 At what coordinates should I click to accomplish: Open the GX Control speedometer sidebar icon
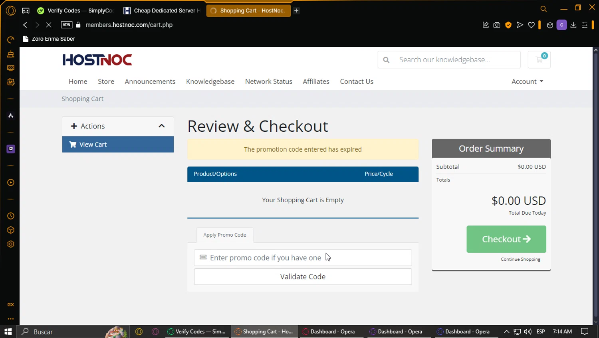(11, 40)
